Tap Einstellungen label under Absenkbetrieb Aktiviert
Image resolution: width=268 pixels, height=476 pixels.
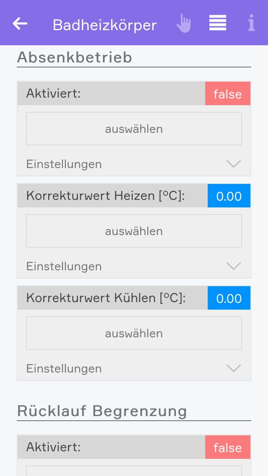pos(64,164)
